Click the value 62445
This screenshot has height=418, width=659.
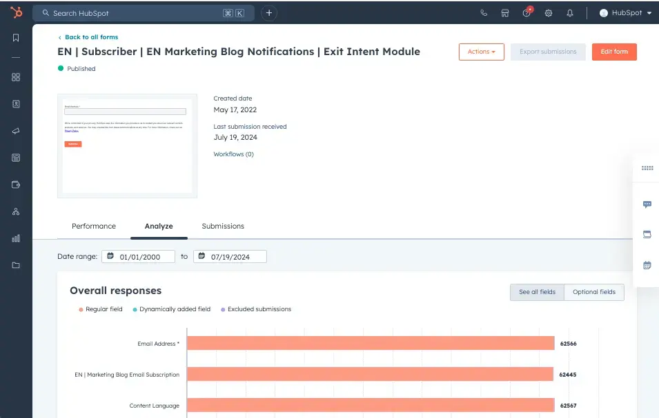click(x=567, y=375)
